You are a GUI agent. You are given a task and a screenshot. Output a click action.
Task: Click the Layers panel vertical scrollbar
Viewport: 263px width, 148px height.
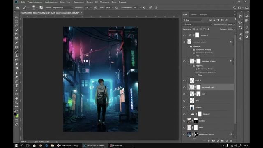point(235,79)
